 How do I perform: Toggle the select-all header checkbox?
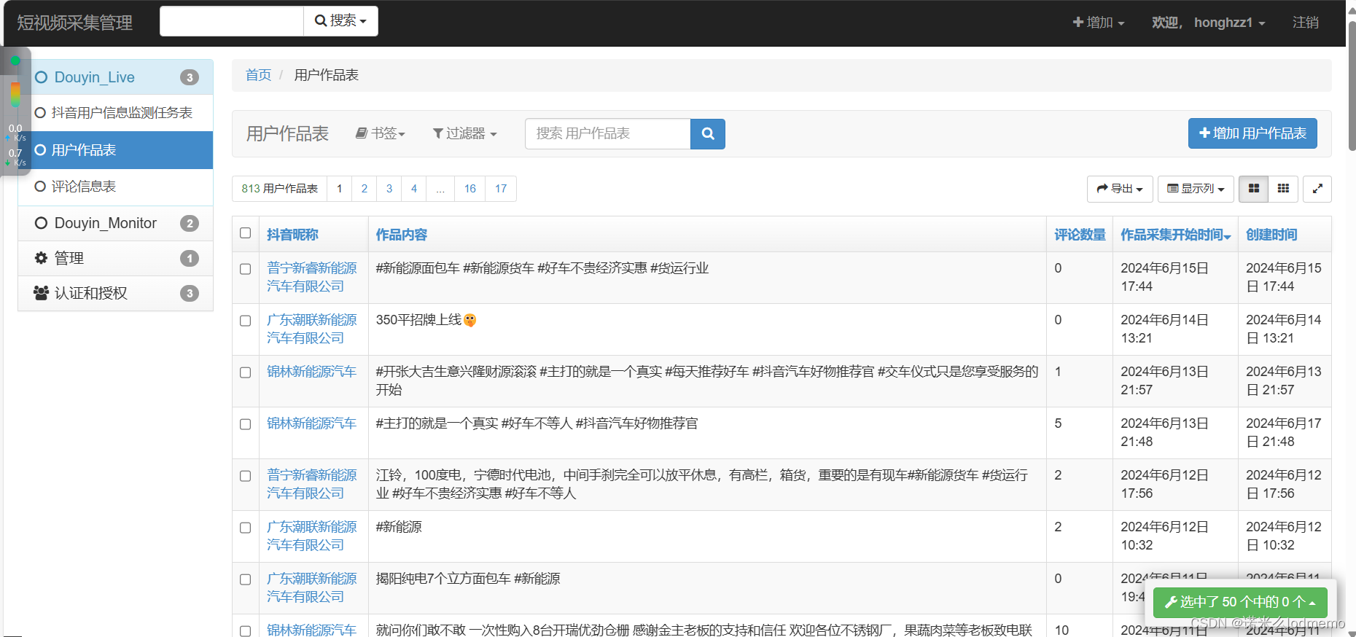(246, 233)
